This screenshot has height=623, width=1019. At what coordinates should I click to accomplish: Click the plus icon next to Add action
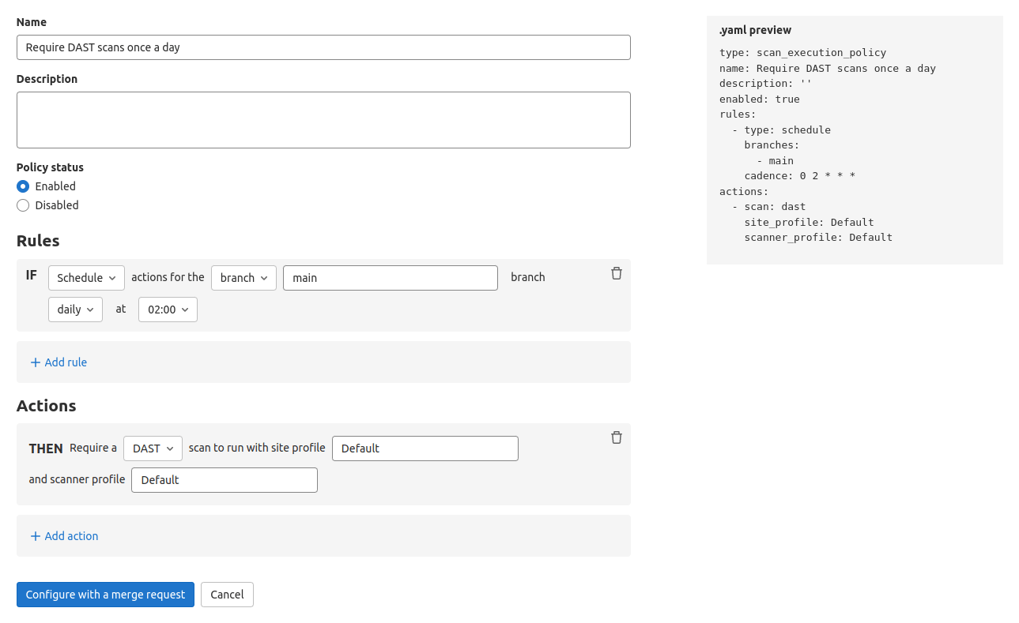pos(36,535)
